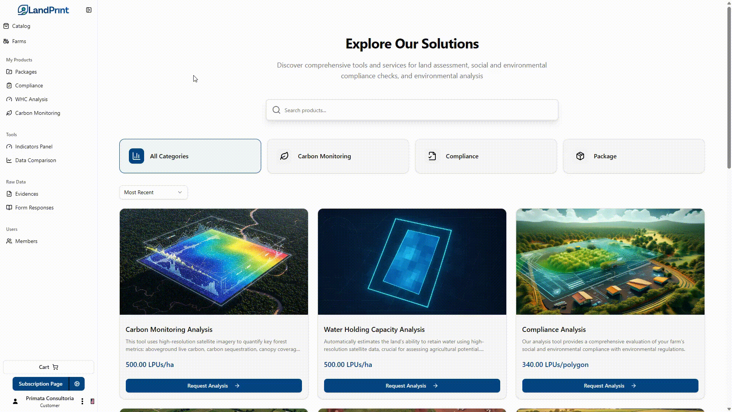Image resolution: width=732 pixels, height=412 pixels.
Task: Click the language flag icon
Action: (92, 401)
